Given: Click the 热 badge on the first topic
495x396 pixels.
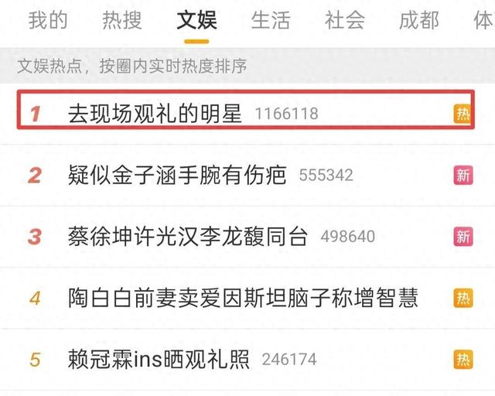Looking at the screenshot, I should pos(463,114).
